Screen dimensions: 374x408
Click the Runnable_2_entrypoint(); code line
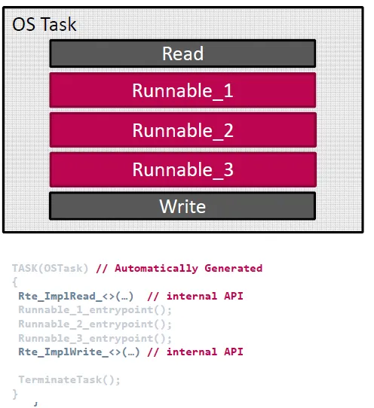coord(95,324)
